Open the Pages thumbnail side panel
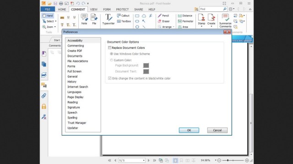 [44, 64]
